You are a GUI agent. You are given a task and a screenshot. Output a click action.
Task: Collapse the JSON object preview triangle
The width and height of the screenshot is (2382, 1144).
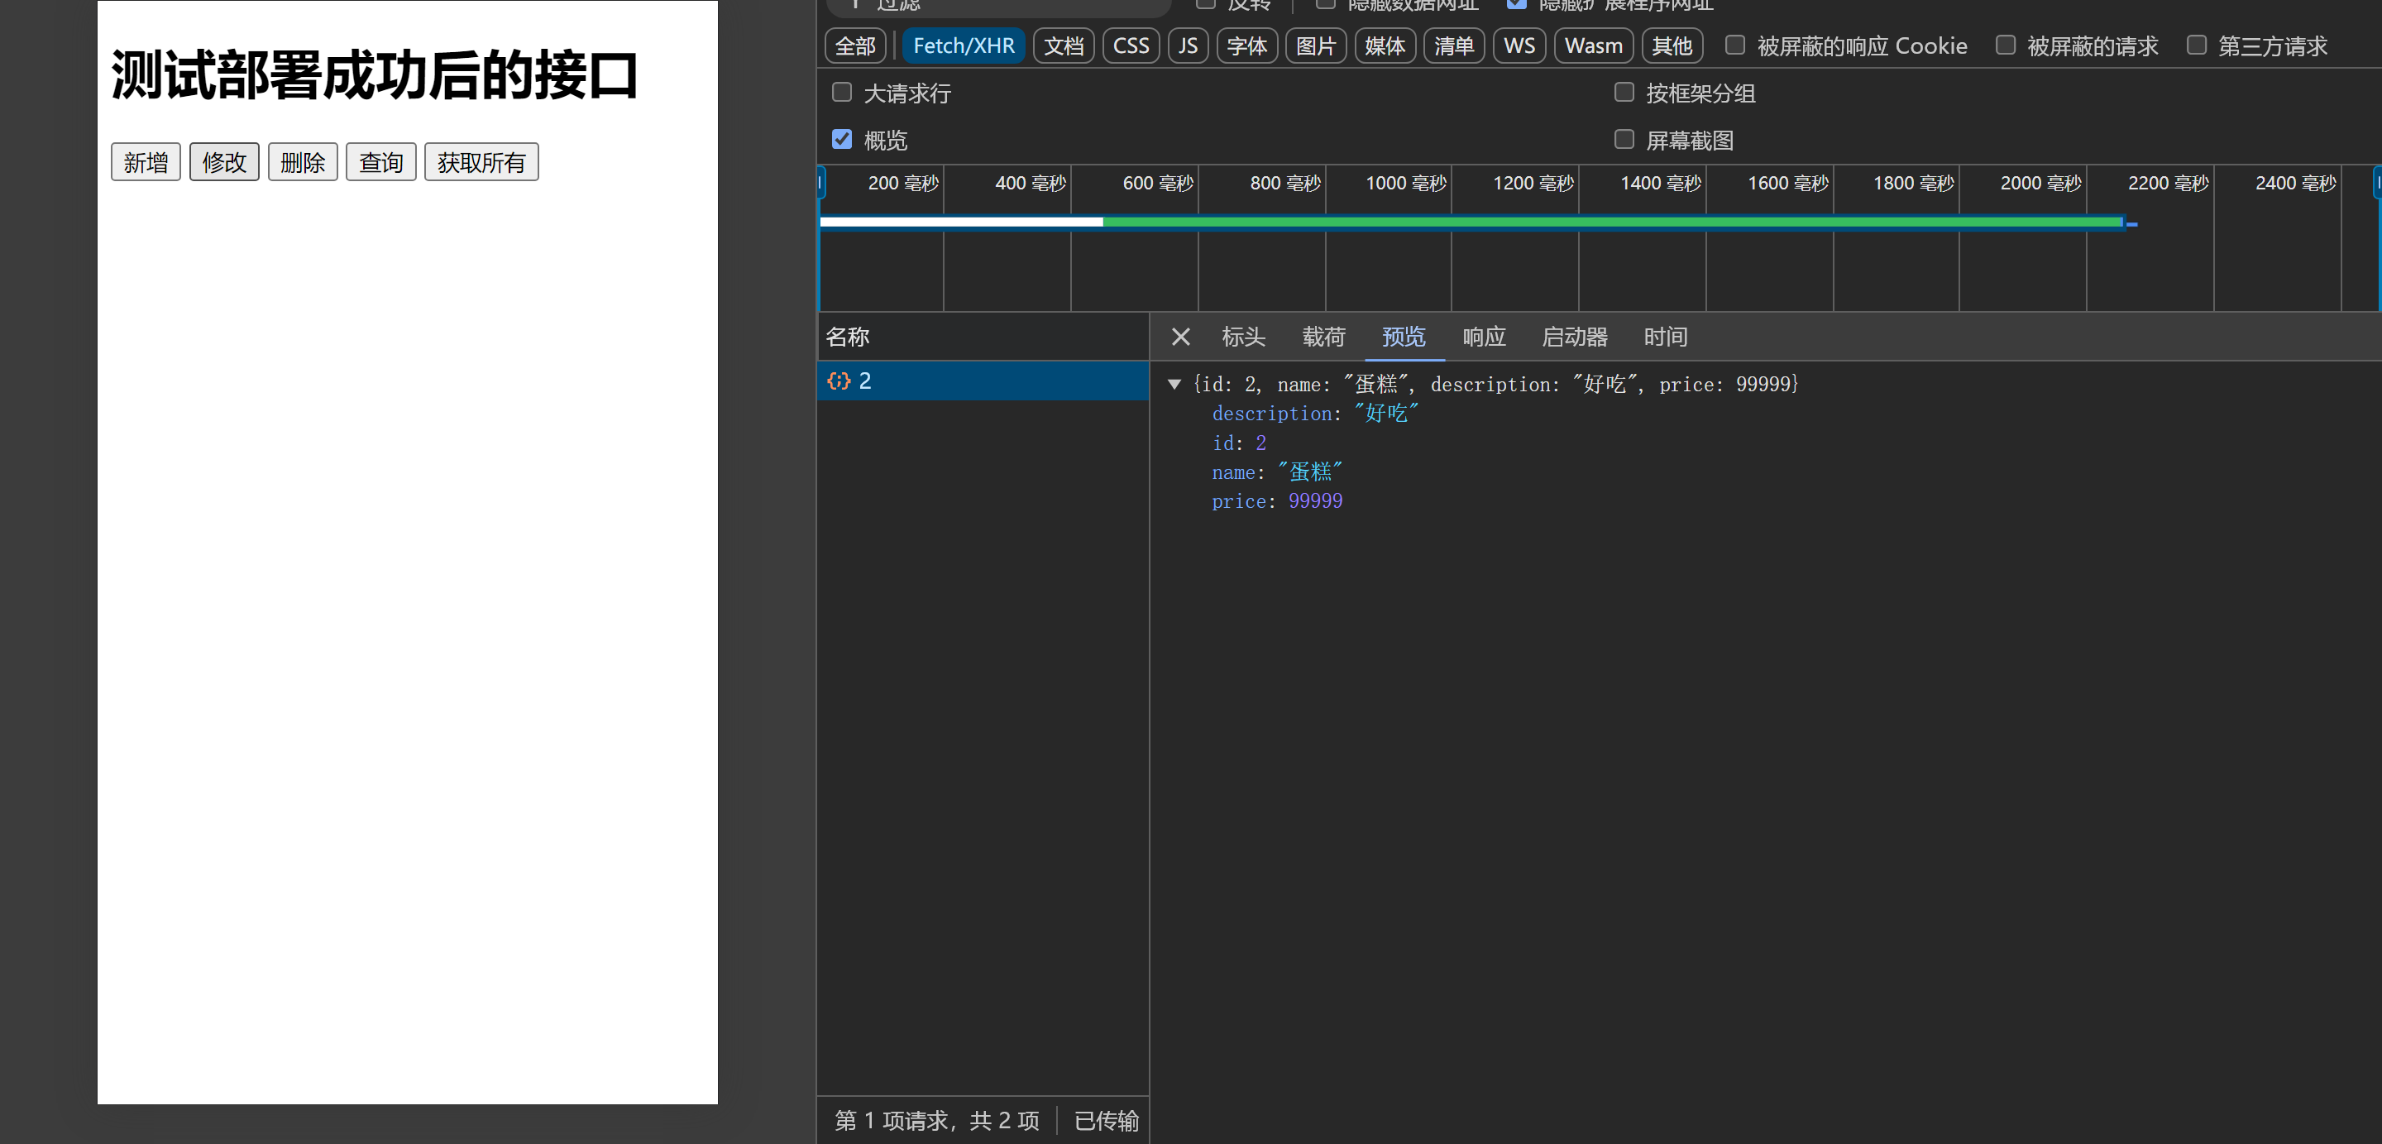coord(1174,384)
